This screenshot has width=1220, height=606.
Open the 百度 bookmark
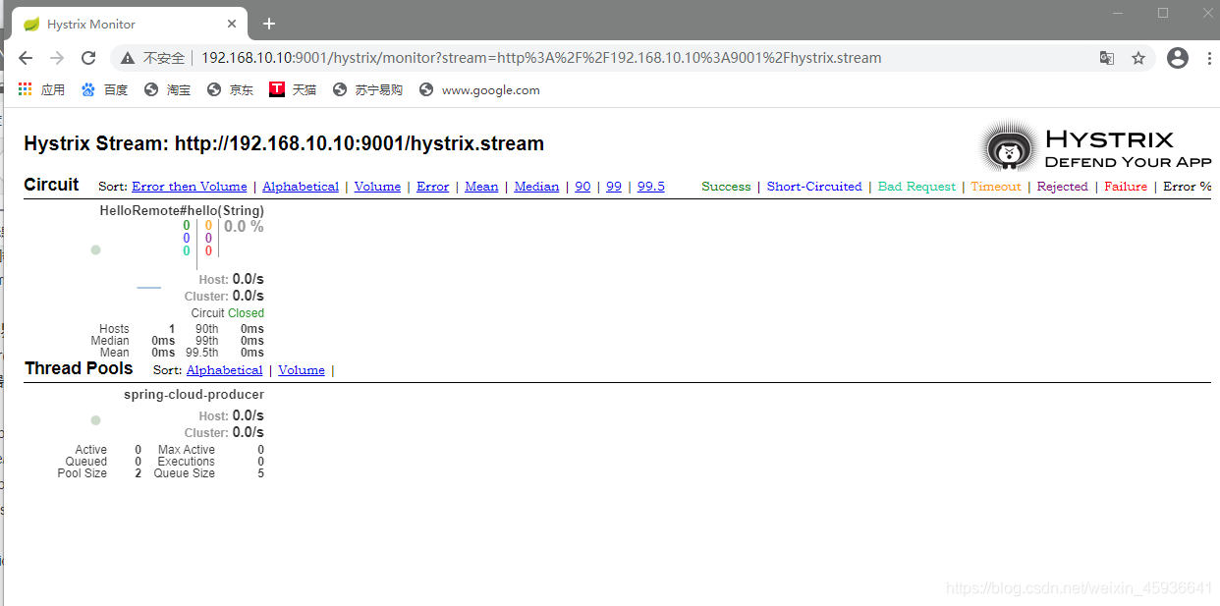104,89
